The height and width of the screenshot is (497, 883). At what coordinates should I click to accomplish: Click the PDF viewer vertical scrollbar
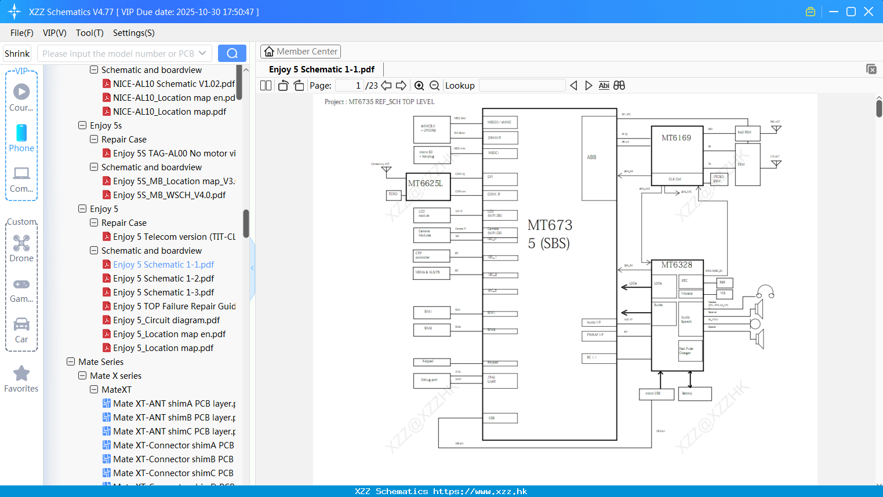coord(879,108)
